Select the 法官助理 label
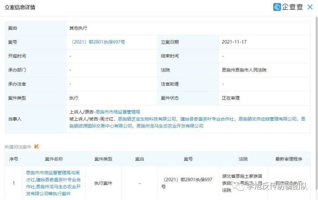The height and width of the screenshot is (200, 318). (170, 84)
